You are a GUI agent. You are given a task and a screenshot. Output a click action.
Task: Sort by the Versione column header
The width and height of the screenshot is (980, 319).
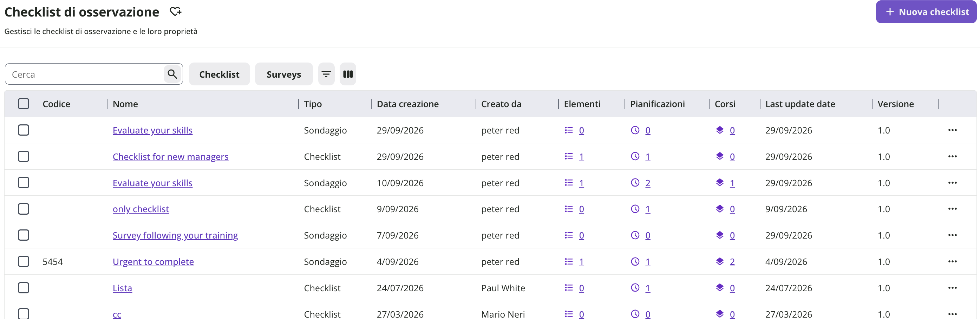(895, 104)
